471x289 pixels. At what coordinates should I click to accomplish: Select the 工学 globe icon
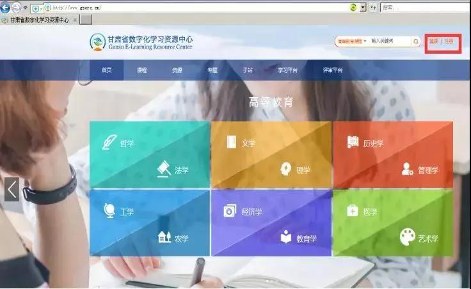click(x=109, y=210)
